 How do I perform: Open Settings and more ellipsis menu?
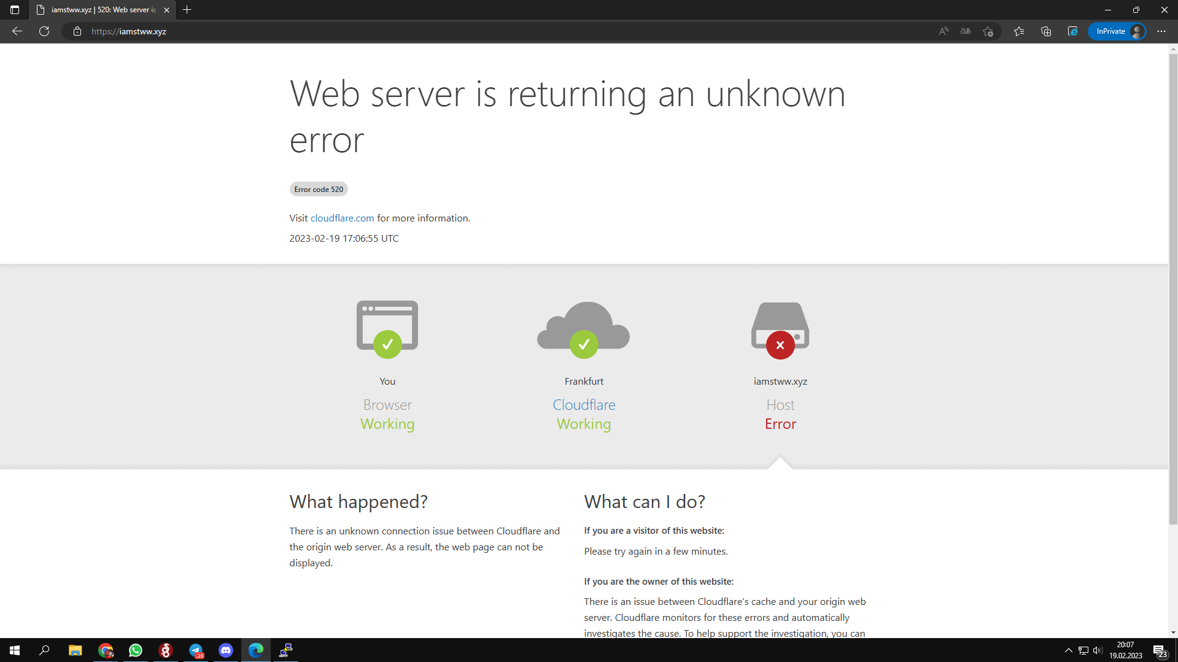coord(1161,31)
